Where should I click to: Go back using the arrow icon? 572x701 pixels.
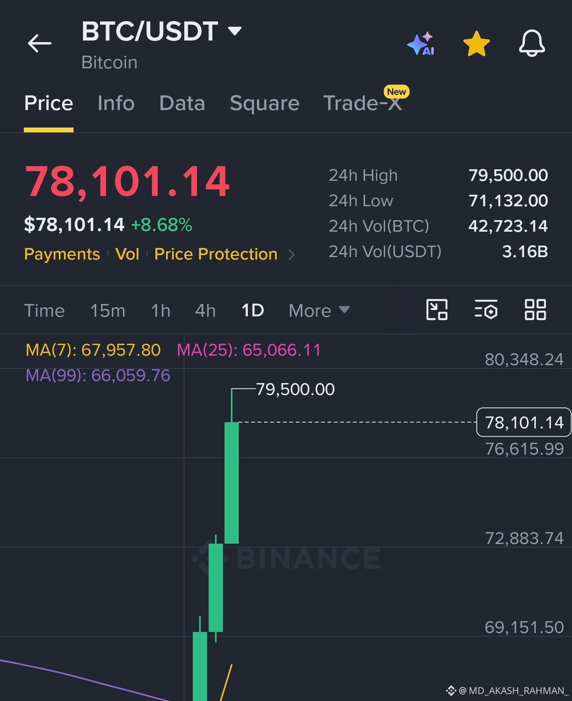40,43
